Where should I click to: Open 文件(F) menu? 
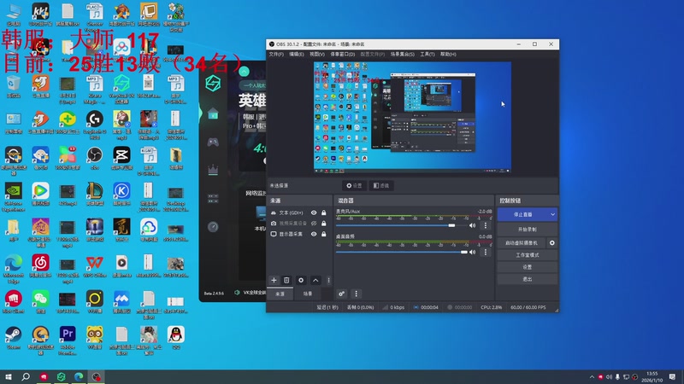(x=276, y=54)
